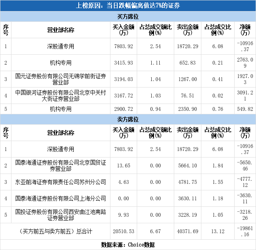Click total buy amount 20510.53
This screenshot has width=256, height=250.
[123, 231]
